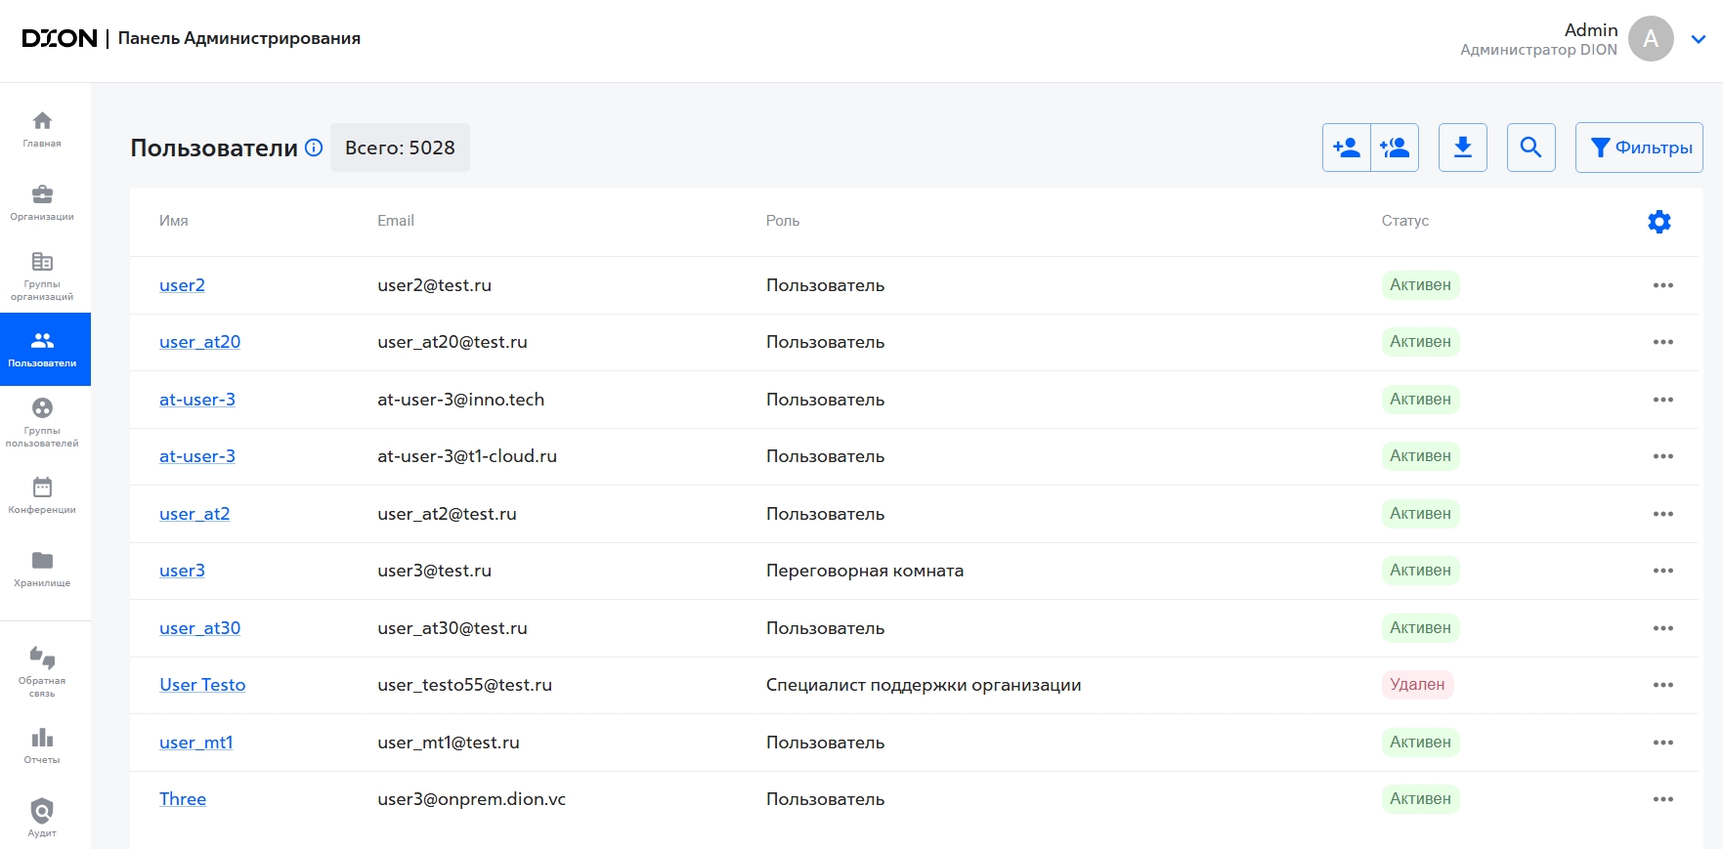Open actions menu for user_at2 row

point(1663,514)
